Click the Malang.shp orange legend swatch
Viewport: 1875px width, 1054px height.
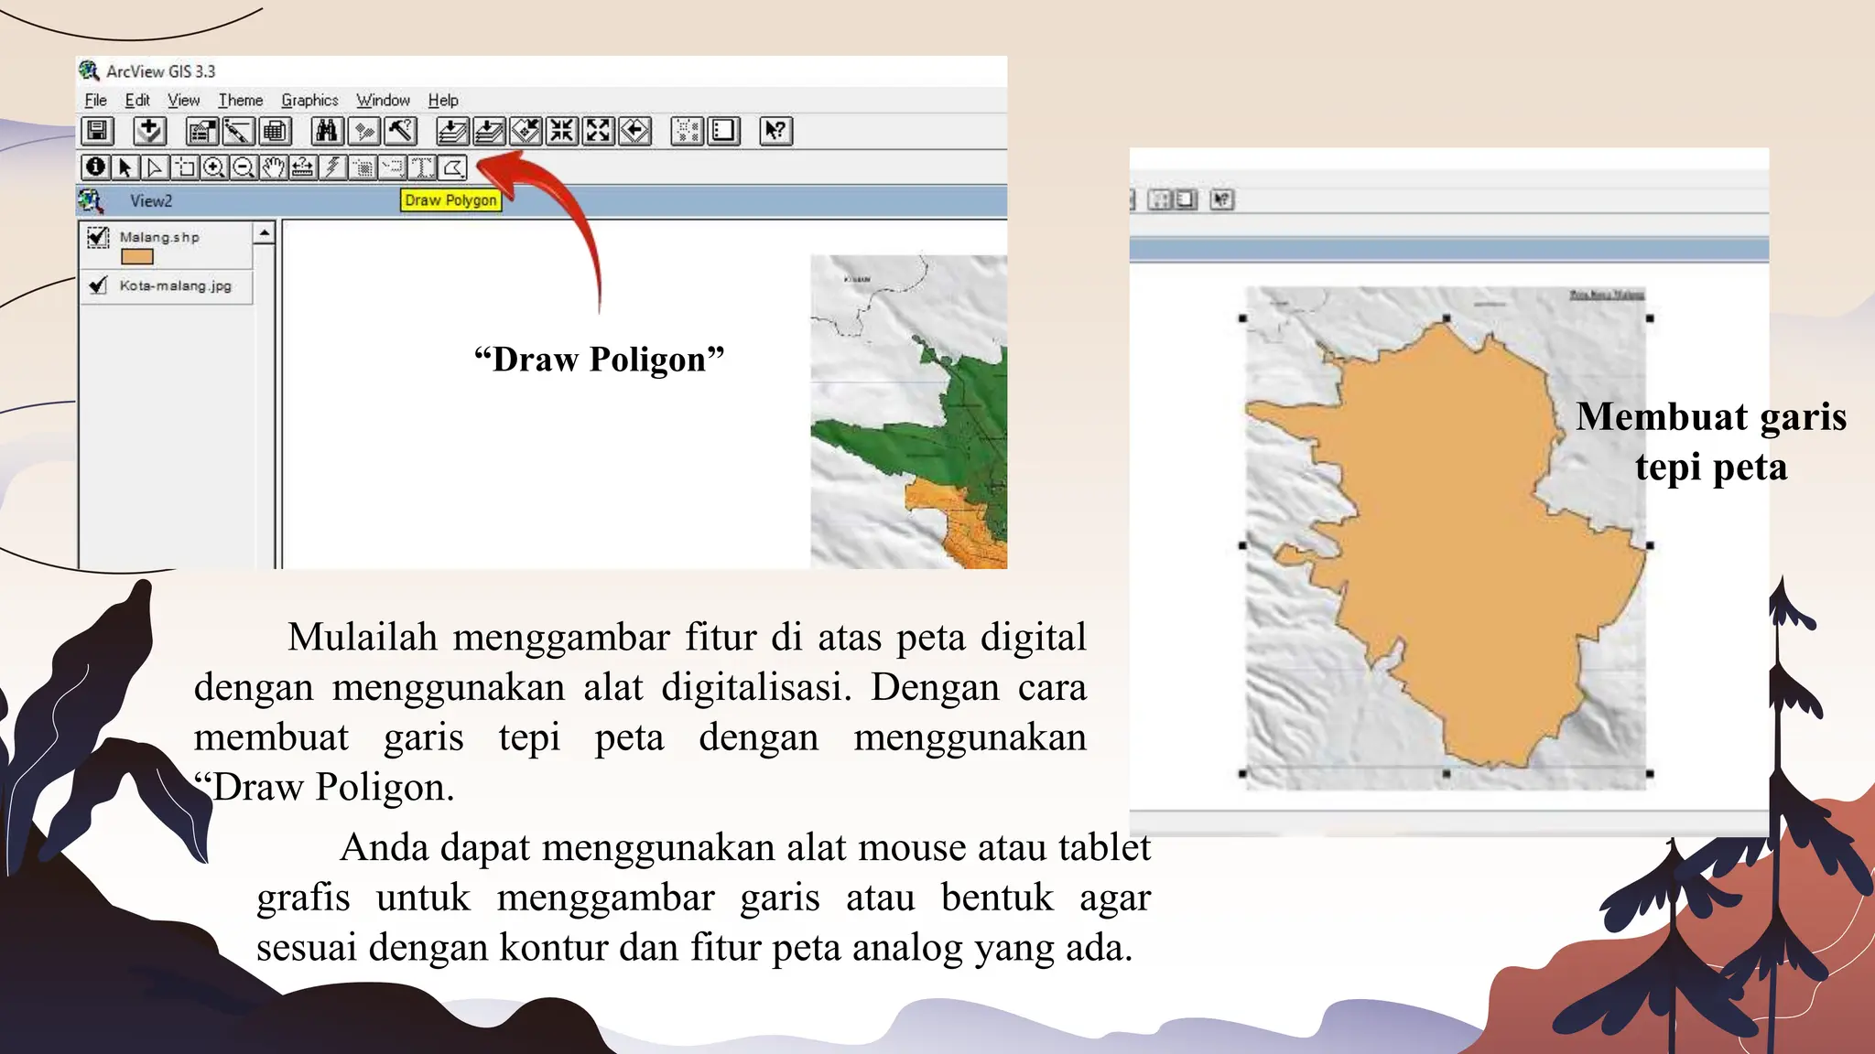[x=136, y=257]
